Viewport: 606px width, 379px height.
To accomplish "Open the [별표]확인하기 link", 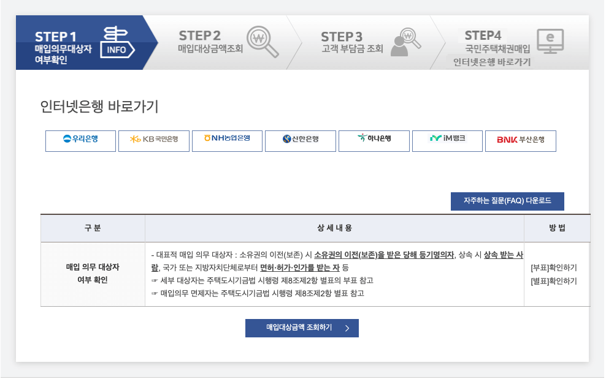I will point(553,281).
